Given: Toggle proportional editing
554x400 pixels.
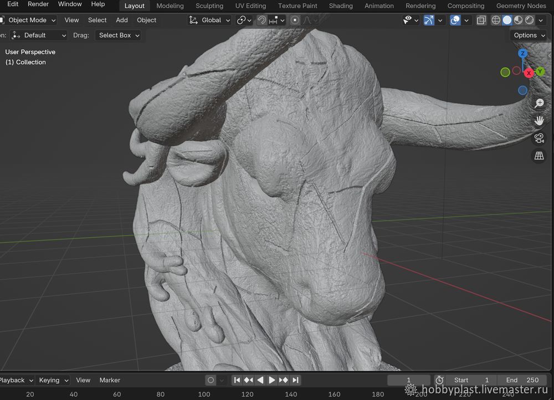Looking at the screenshot, I should click(295, 20).
